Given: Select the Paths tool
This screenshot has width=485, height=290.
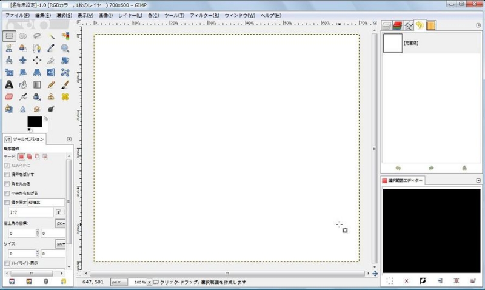Looking at the screenshot, I should [x=37, y=48].
